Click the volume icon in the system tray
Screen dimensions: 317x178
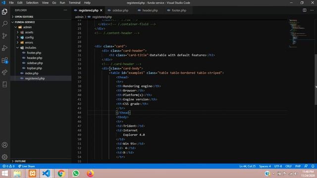[295, 174]
